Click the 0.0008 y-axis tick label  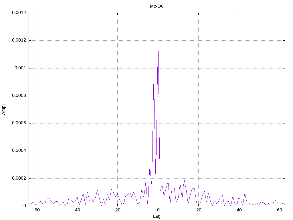pyautogui.click(x=19, y=95)
